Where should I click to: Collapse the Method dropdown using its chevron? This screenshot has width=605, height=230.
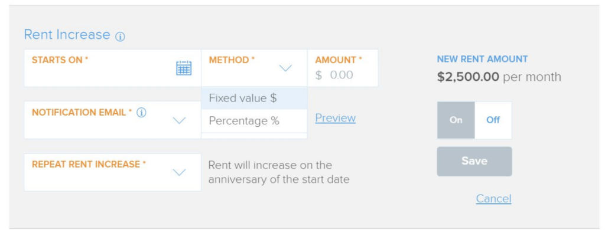tap(285, 68)
